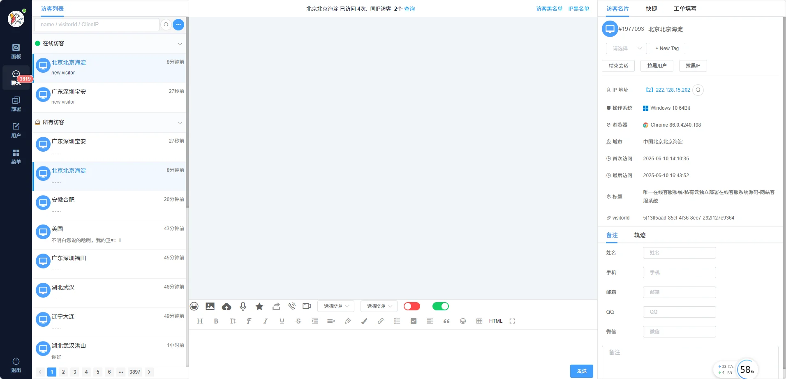
Task: Start a video call with the camera icon
Action: pos(307,306)
